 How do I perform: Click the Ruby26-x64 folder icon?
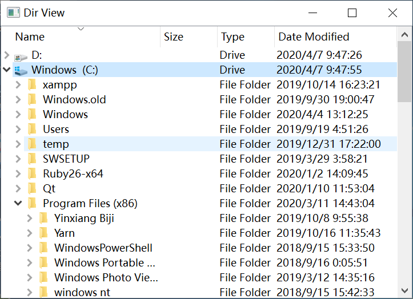pos(32,174)
